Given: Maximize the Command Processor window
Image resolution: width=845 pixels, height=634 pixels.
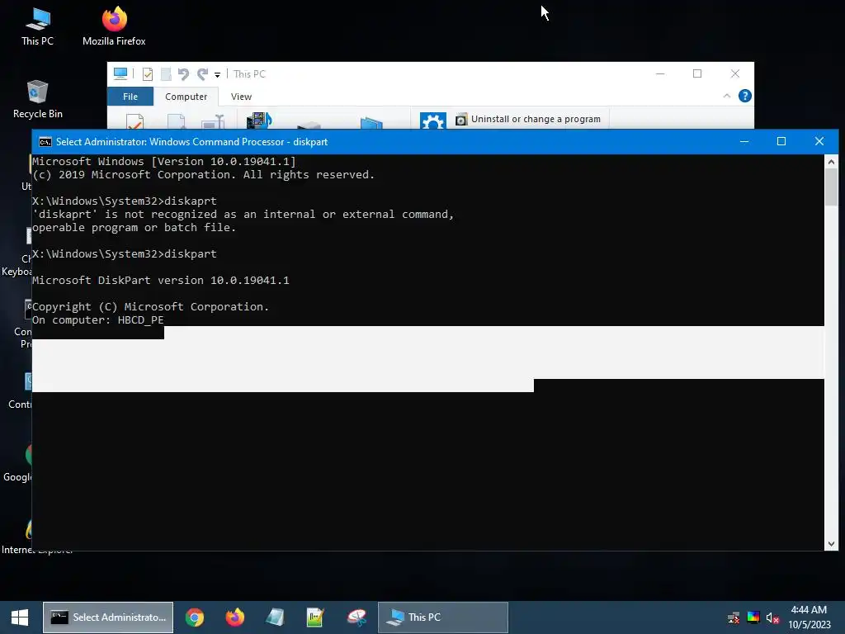Looking at the screenshot, I should tap(781, 141).
